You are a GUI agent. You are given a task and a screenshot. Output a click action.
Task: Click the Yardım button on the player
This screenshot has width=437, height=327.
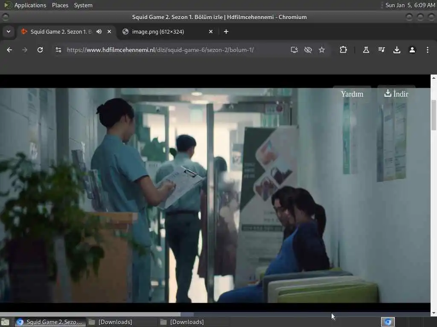click(352, 94)
